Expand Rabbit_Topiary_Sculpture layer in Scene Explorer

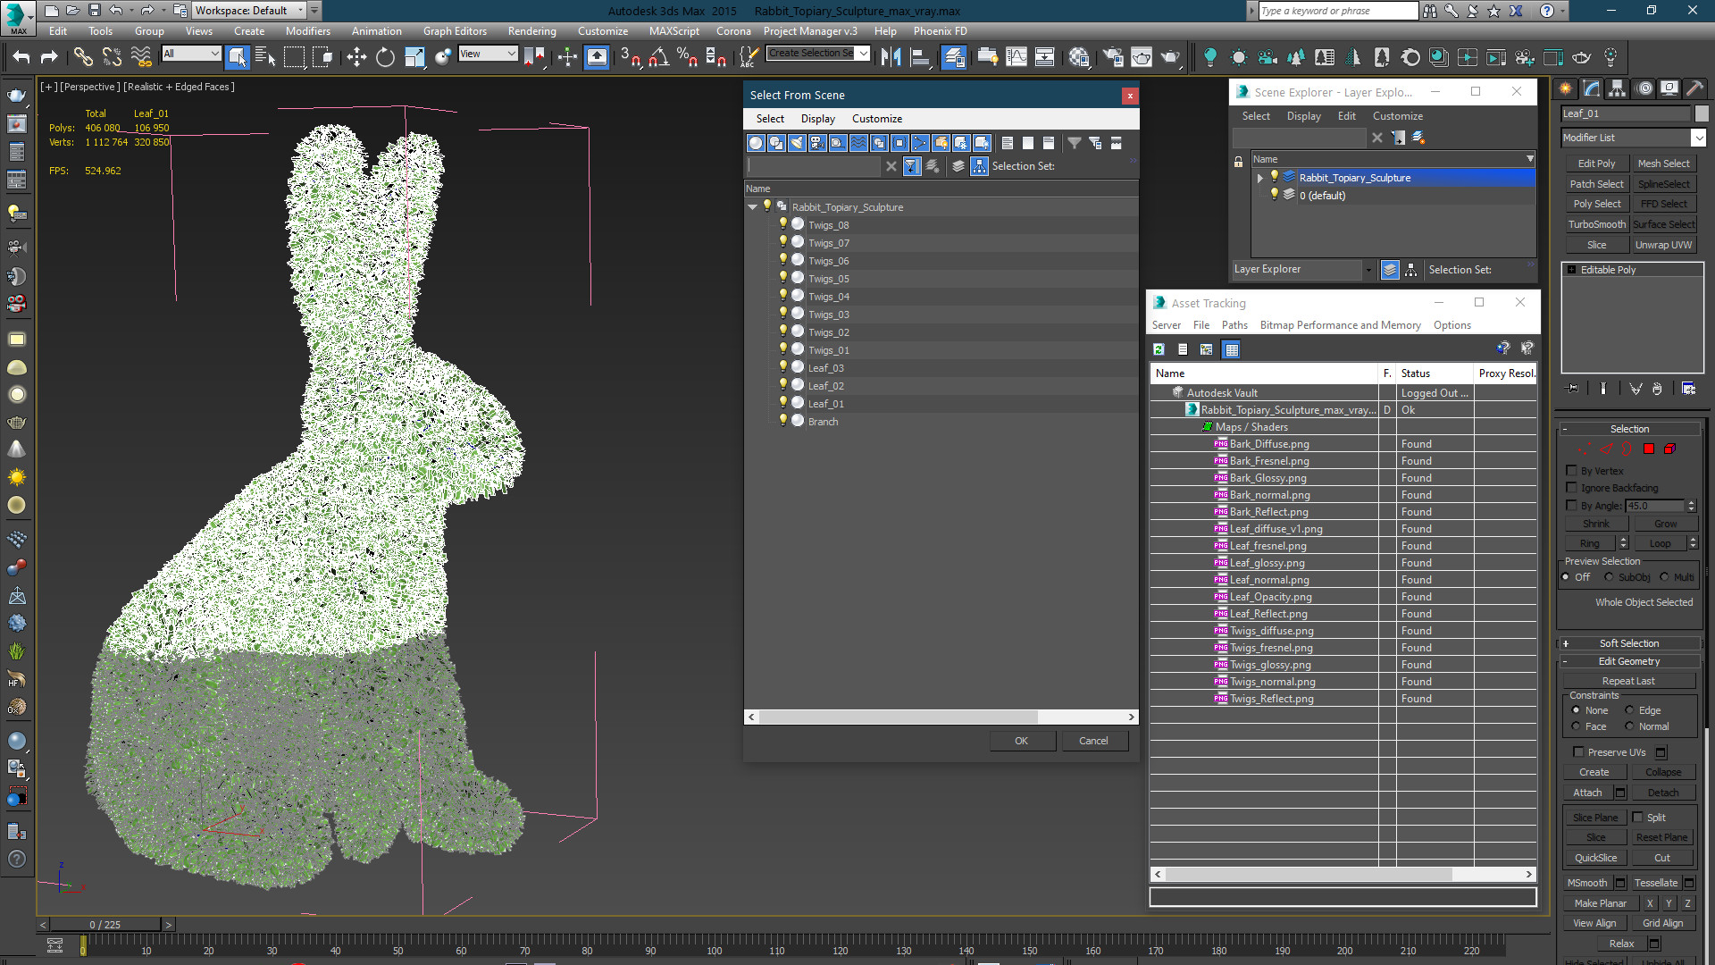point(1259,178)
